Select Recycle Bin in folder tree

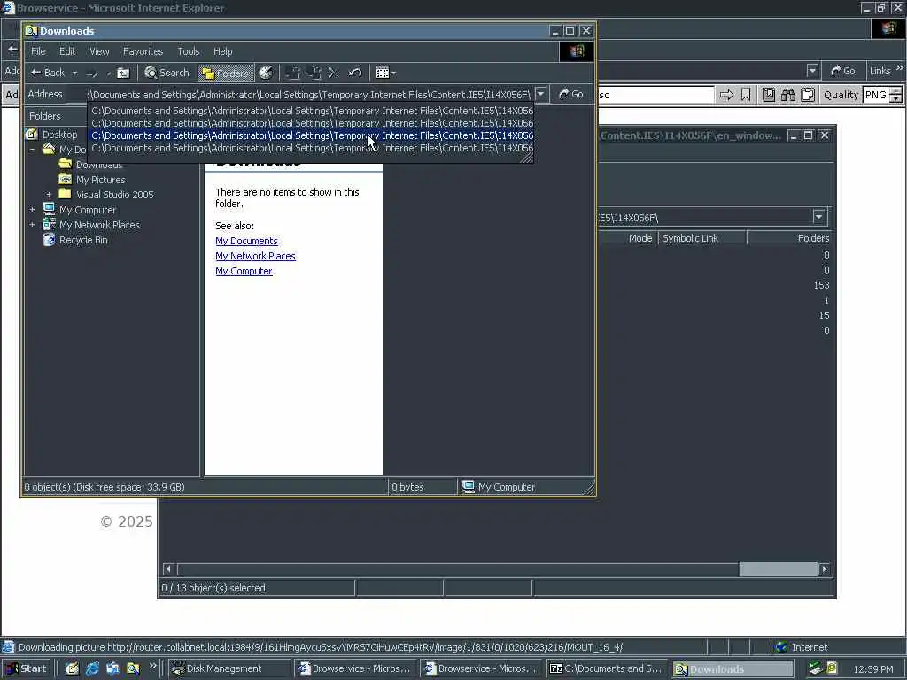(83, 240)
